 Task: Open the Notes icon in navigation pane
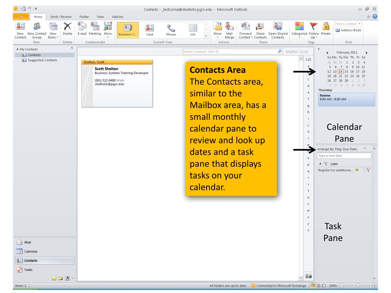click(x=54, y=278)
